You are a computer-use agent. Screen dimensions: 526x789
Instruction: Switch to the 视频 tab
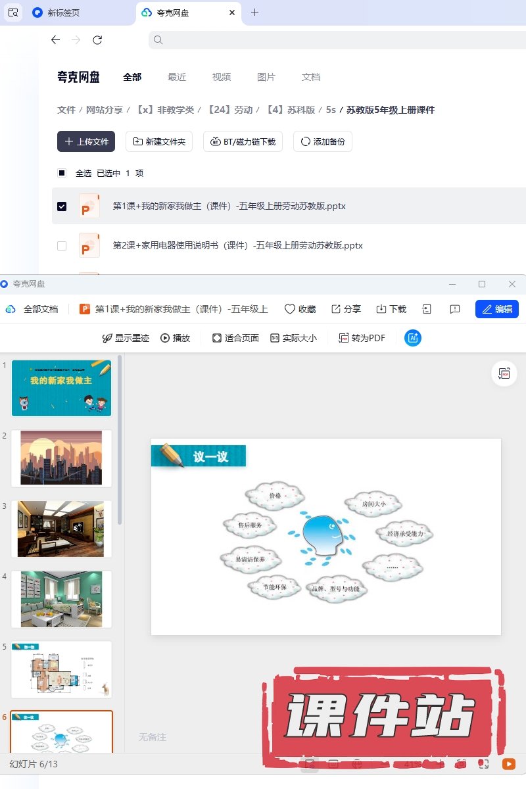tap(222, 77)
